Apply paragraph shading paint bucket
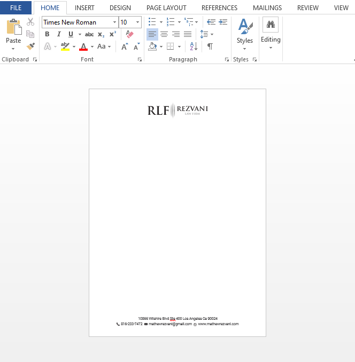Image resolution: width=355 pixels, height=362 pixels. pos(152,46)
